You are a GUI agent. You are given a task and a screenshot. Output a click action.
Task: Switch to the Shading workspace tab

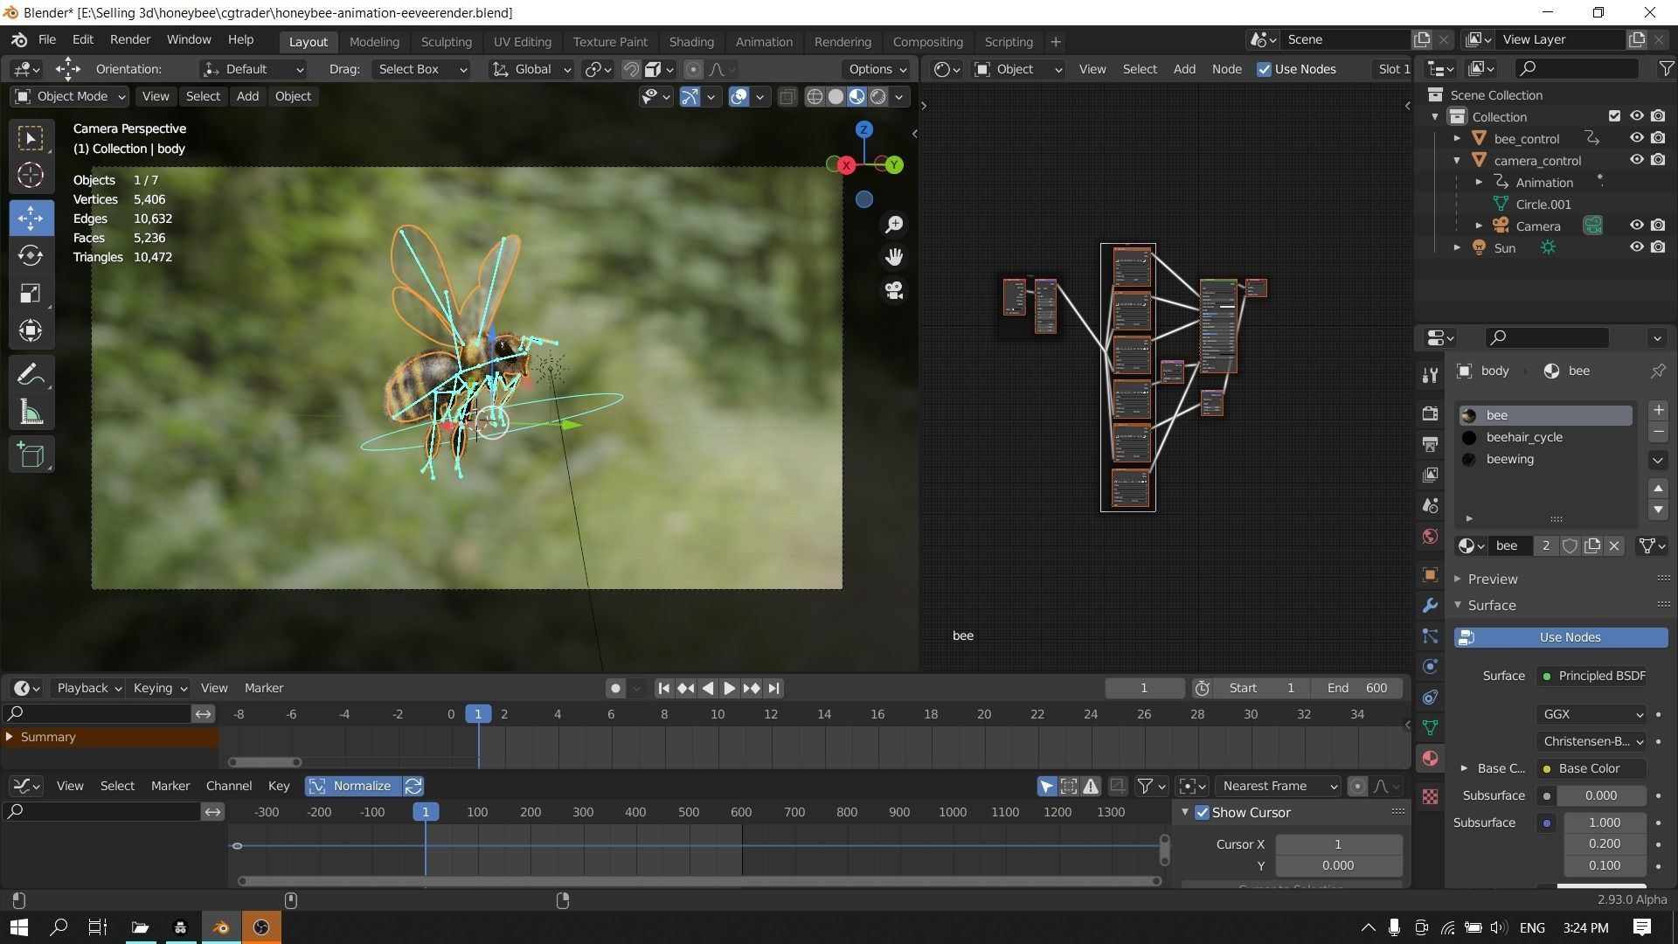[x=690, y=41]
